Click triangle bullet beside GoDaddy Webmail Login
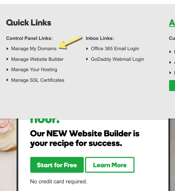The width and height of the screenshot is (175, 191). click(87, 59)
